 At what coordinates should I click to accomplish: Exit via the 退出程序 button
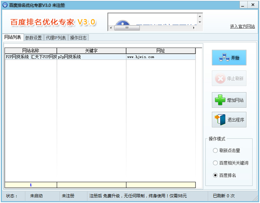pyautogui.click(x=229, y=119)
